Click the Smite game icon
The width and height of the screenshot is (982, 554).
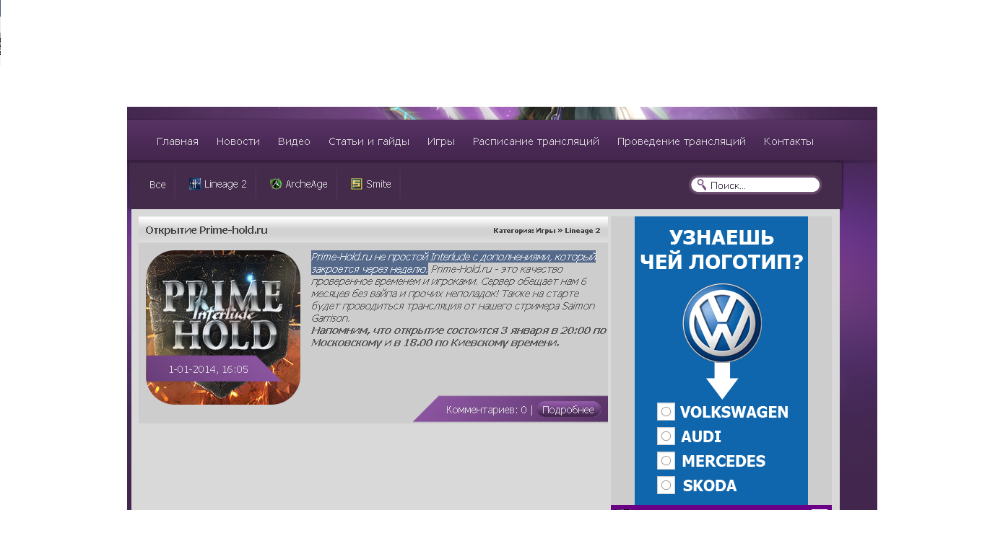point(356,184)
